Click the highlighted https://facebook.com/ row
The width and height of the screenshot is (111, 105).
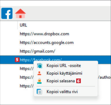(x=55, y=60)
